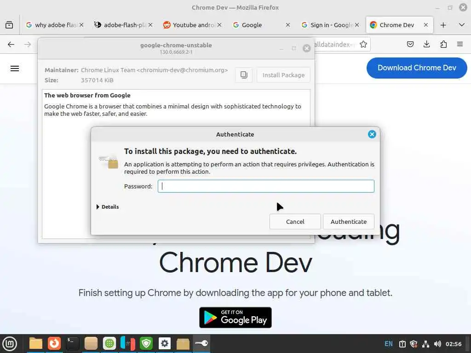Open the Firefox Extensions menu

(x=443, y=45)
